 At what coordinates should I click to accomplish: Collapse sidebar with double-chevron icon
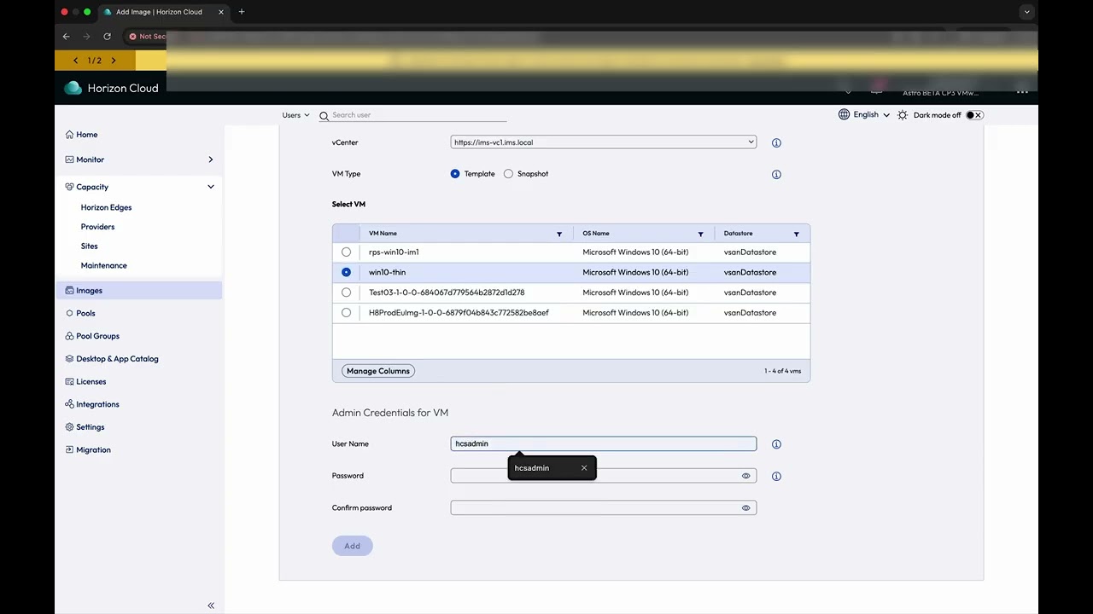click(x=211, y=605)
